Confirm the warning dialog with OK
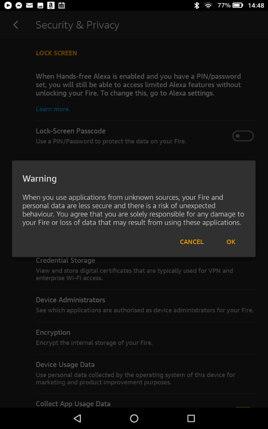 coord(230,242)
